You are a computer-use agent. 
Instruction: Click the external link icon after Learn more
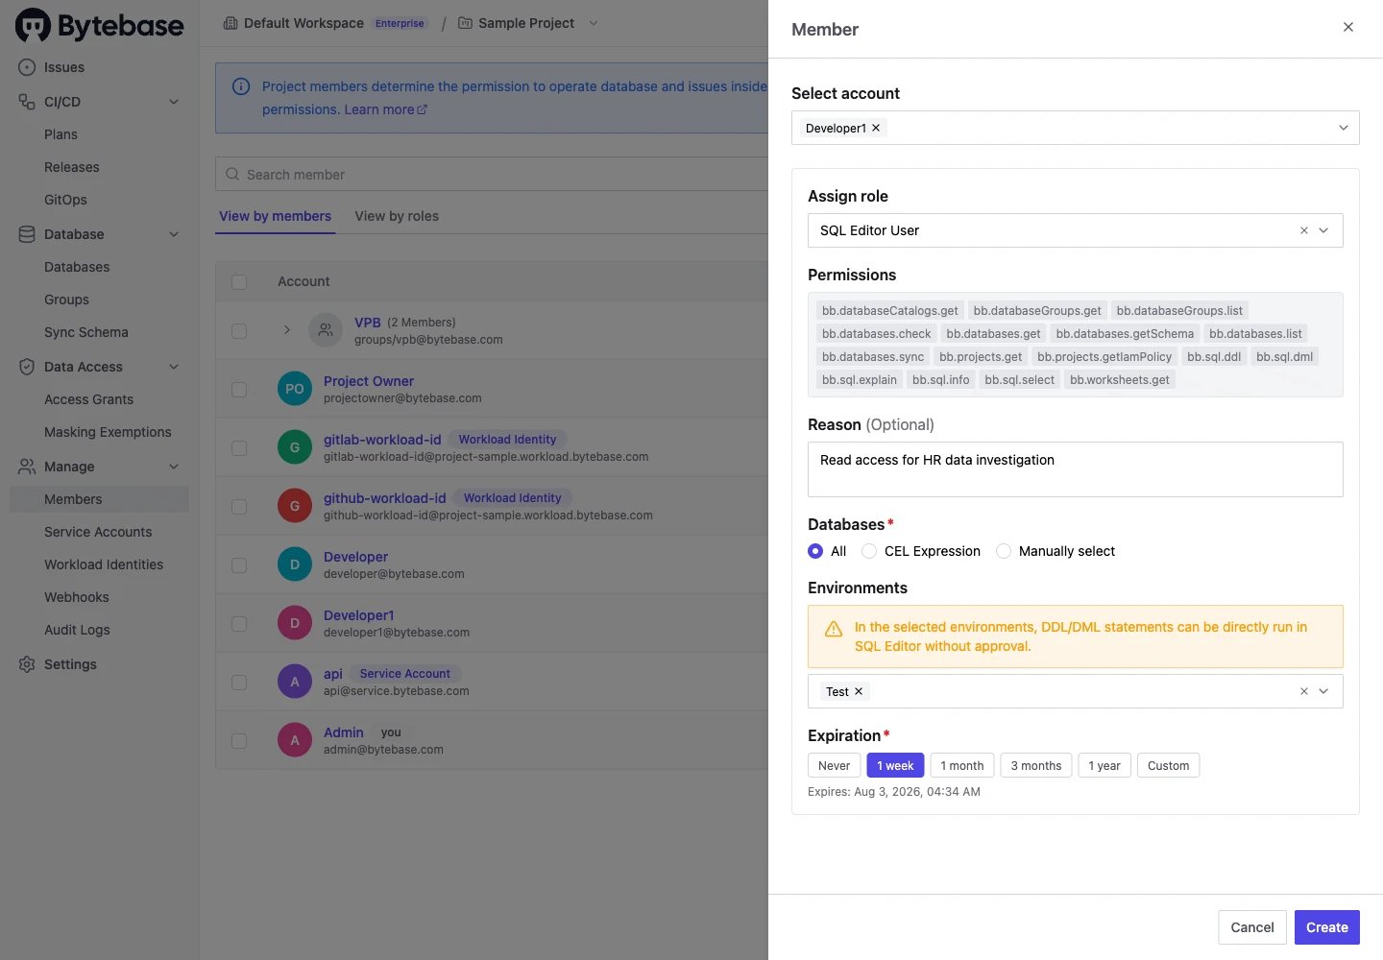pyautogui.click(x=422, y=109)
